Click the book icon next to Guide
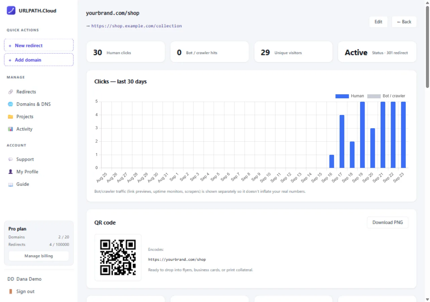The image size is (430, 302). 10,184
